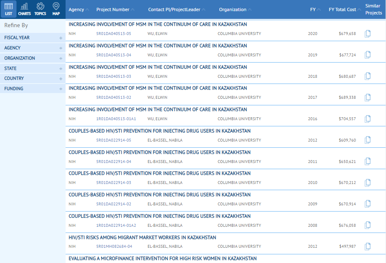This screenshot has width=386, height=263.
Task: Sort by Contact PI/ProjectLeader column
Action: click(177, 9)
